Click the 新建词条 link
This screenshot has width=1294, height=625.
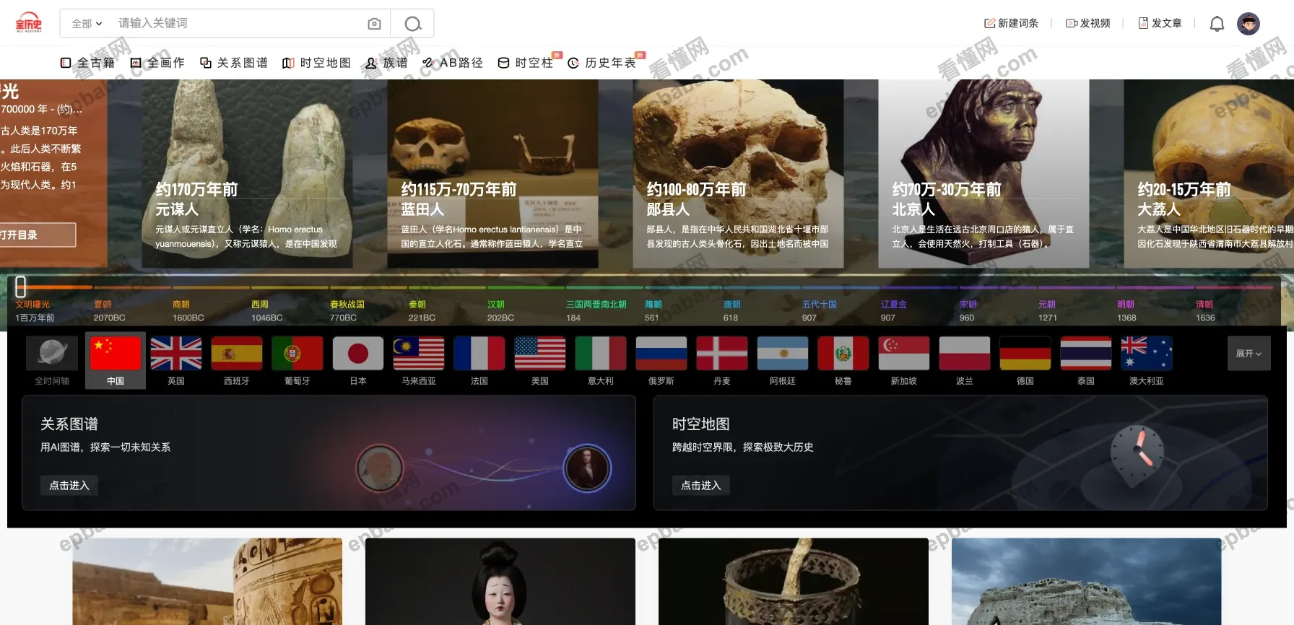click(x=1011, y=23)
